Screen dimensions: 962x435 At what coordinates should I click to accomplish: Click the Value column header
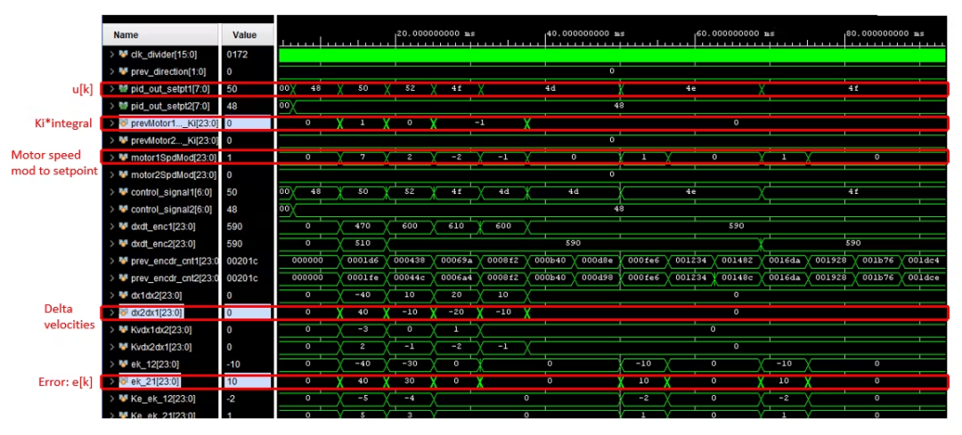(x=244, y=36)
